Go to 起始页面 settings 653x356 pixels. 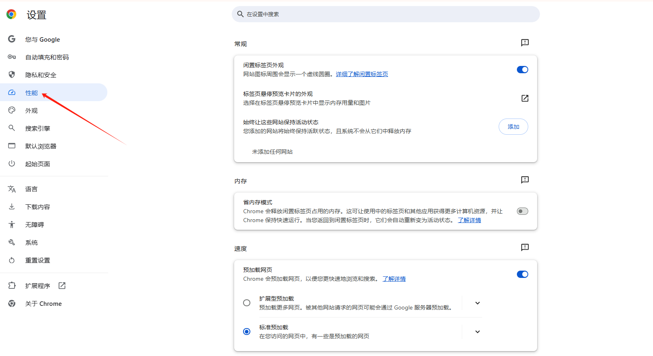[x=53, y=164]
